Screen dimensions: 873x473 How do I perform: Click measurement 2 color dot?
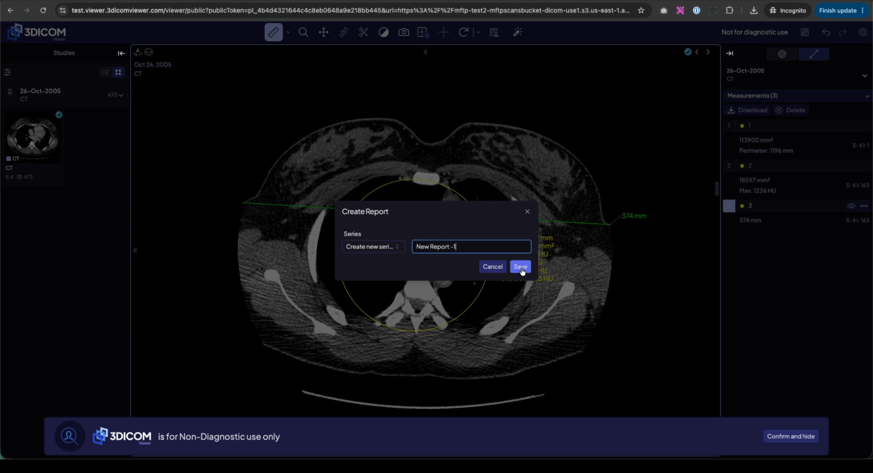(x=742, y=166)
